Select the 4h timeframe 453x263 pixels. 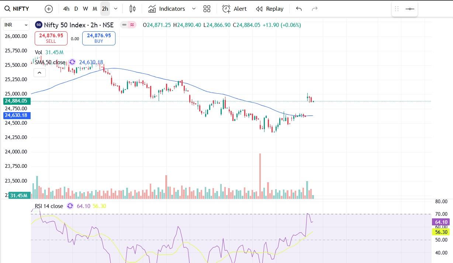point(66,8)
